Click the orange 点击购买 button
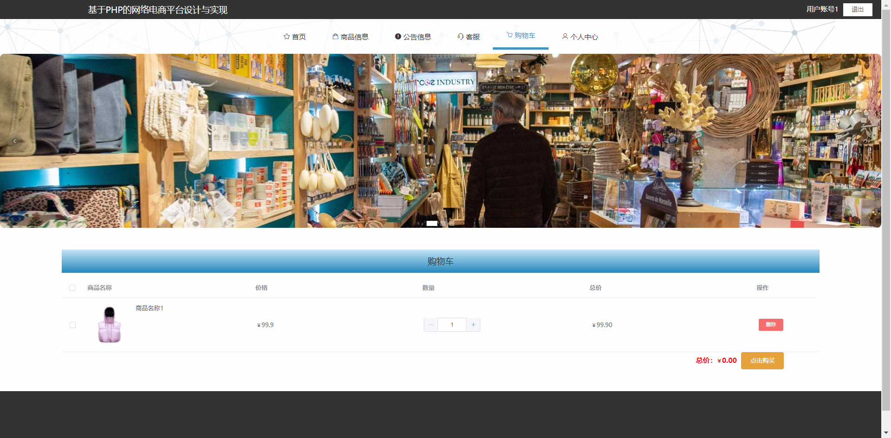This screenshot has height=438, width=891. (762, 361)
